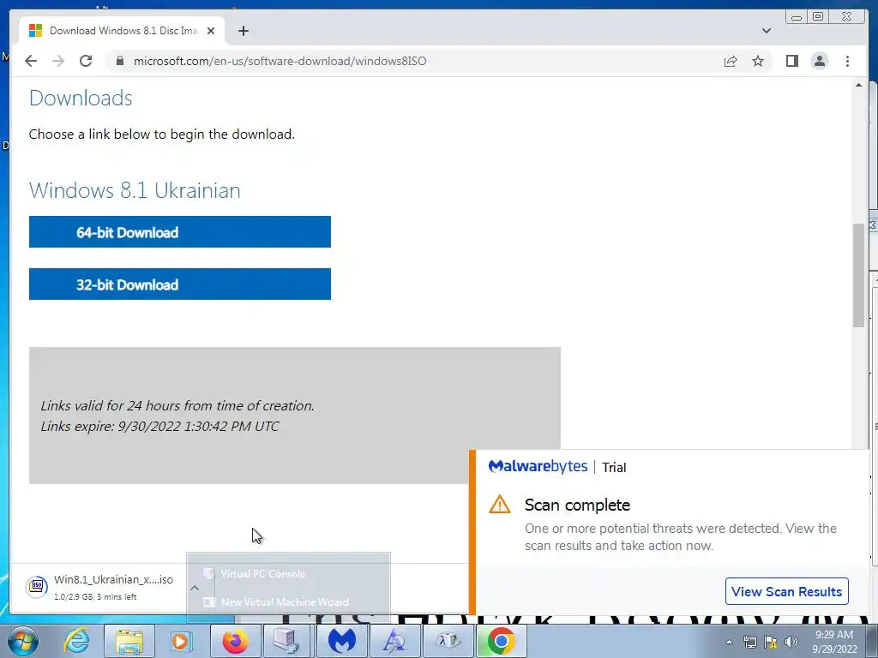This screenshot has width=878, height=658.
Task: Launch Firefox from the taskbar
Action: point(235,641)
